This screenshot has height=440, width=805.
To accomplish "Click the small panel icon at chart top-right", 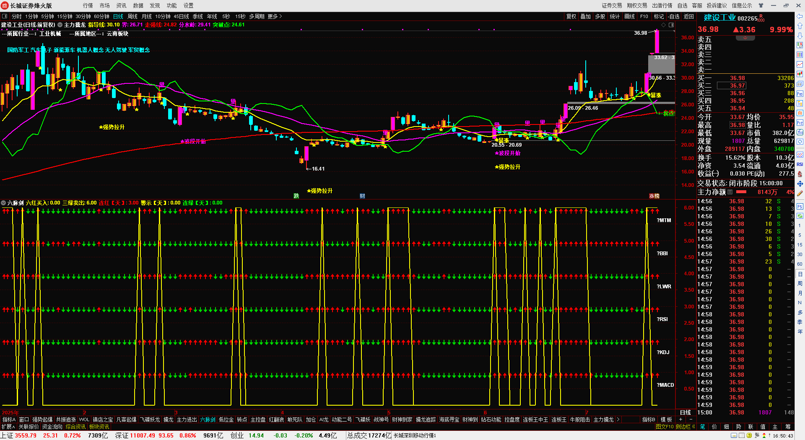I will point(671,25).
